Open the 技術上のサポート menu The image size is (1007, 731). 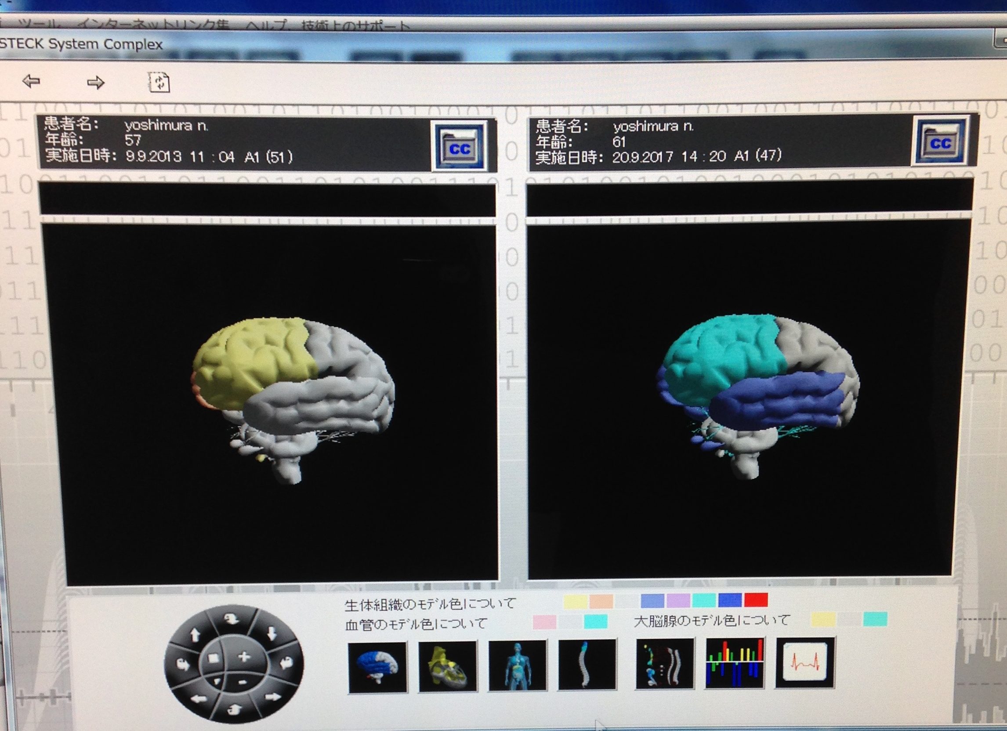pos(355,27)
